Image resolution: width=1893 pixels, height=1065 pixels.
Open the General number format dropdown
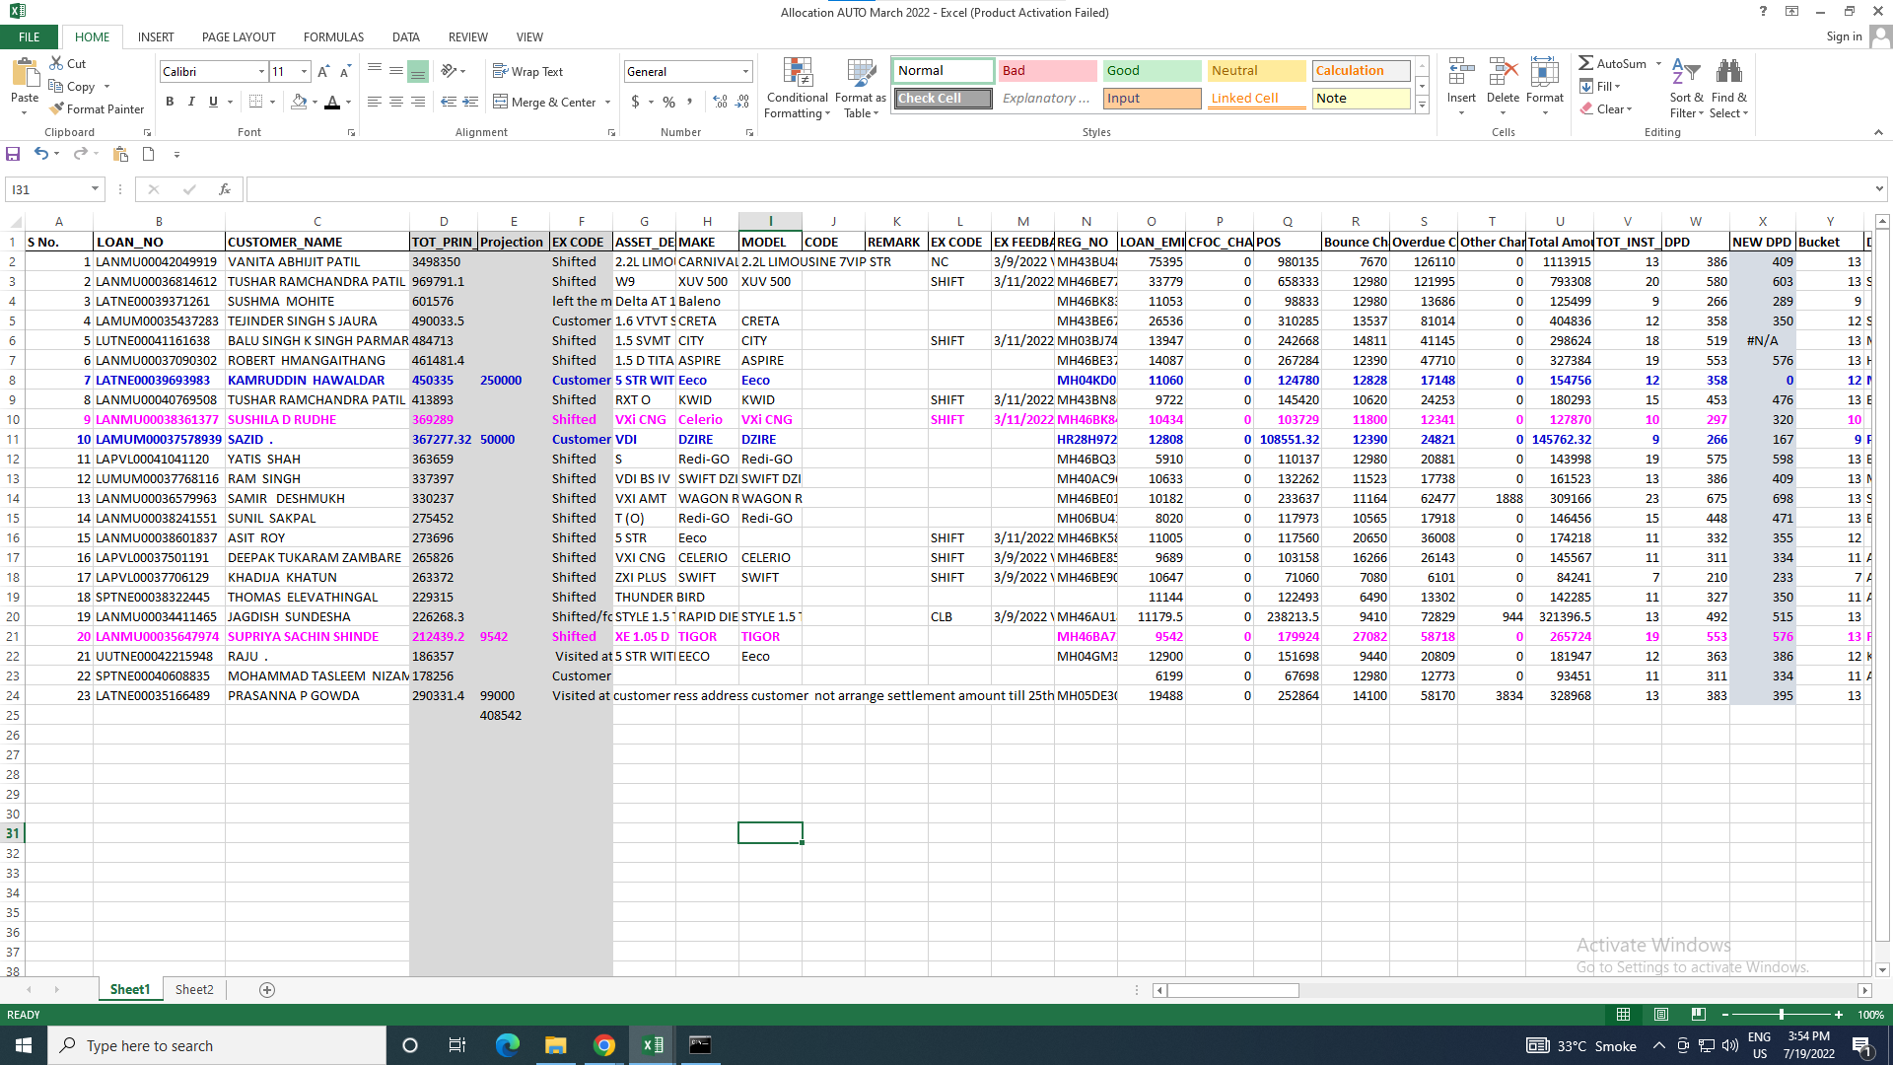click(x=745, y=72)
